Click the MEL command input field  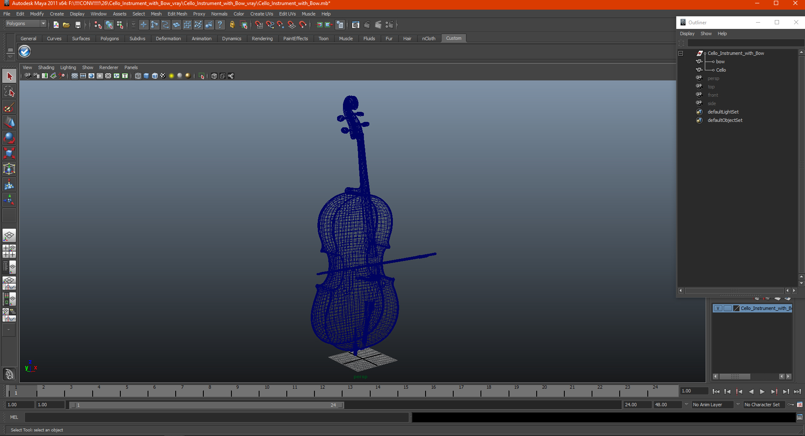click(x=217, y=417)
